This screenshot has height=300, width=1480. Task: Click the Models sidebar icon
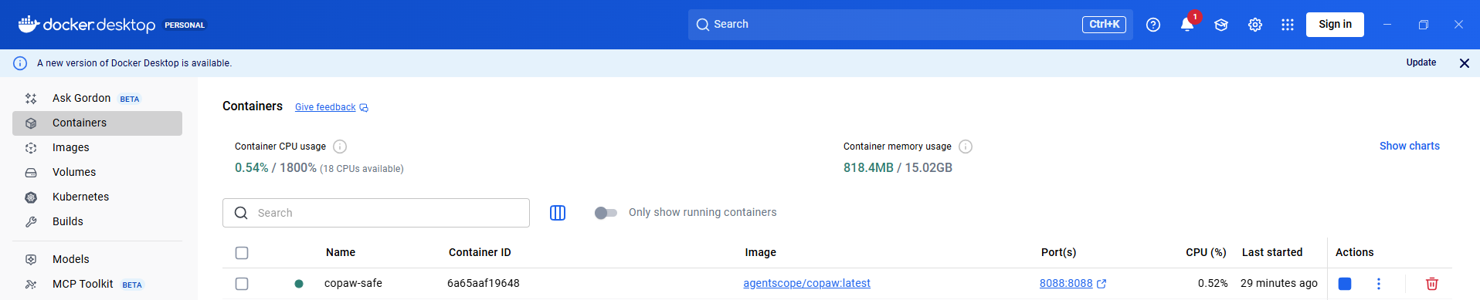(x=31, y=259)
